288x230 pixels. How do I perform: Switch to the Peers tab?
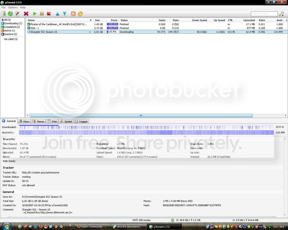tap(24, 121)
